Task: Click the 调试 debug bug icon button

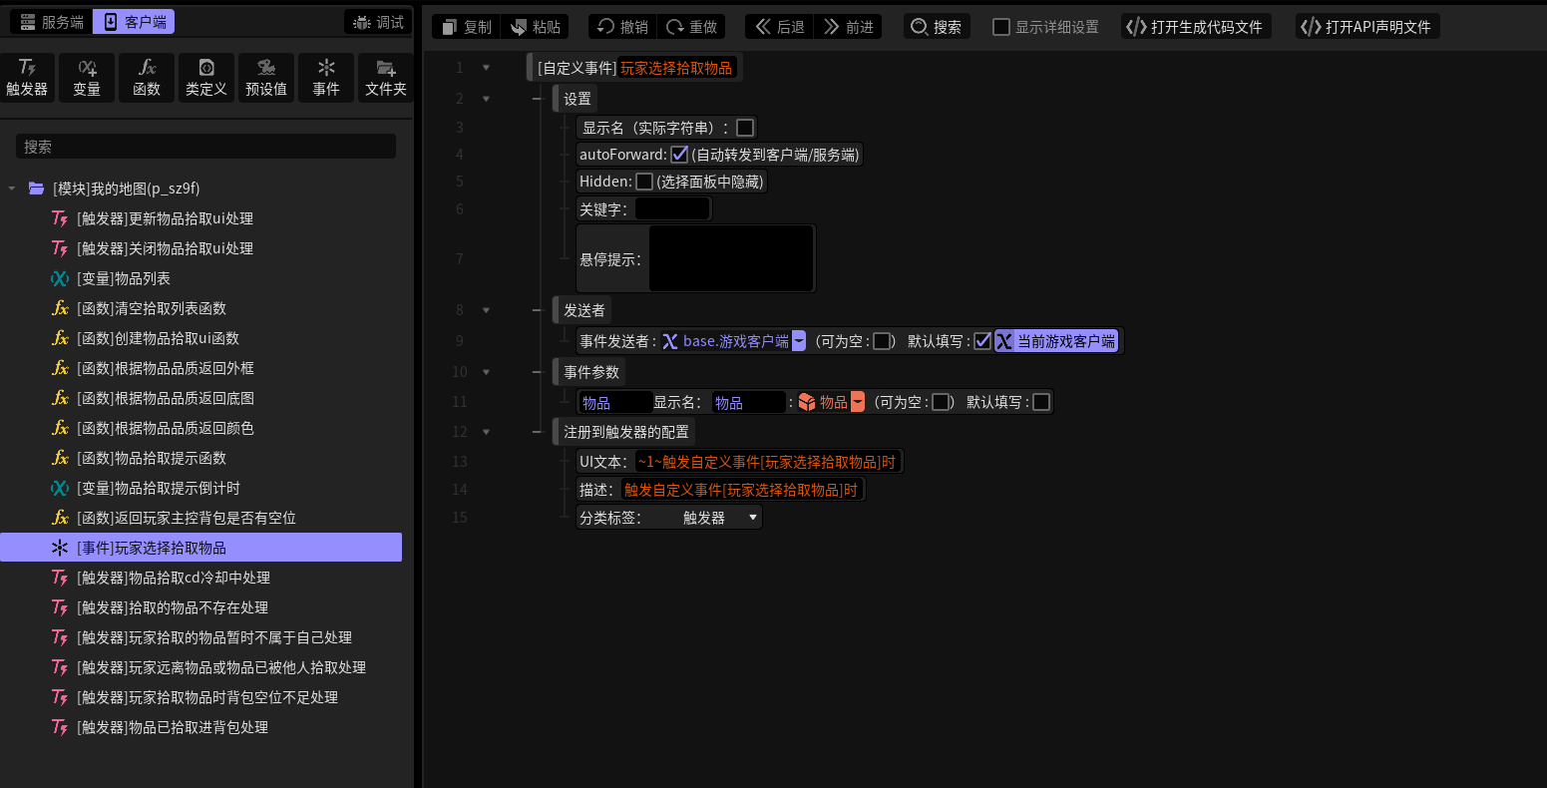Action: pos(378,22)
